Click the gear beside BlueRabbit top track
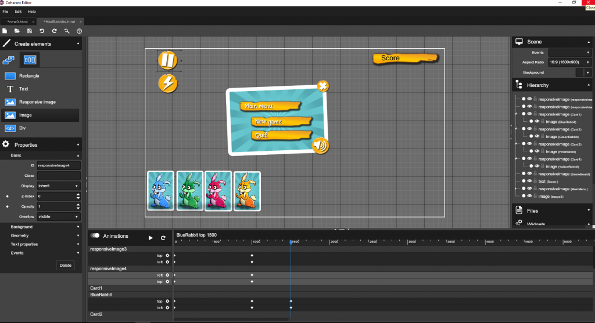Image resolution: width=595 pixels, height=323 pixels. [167, 301]
